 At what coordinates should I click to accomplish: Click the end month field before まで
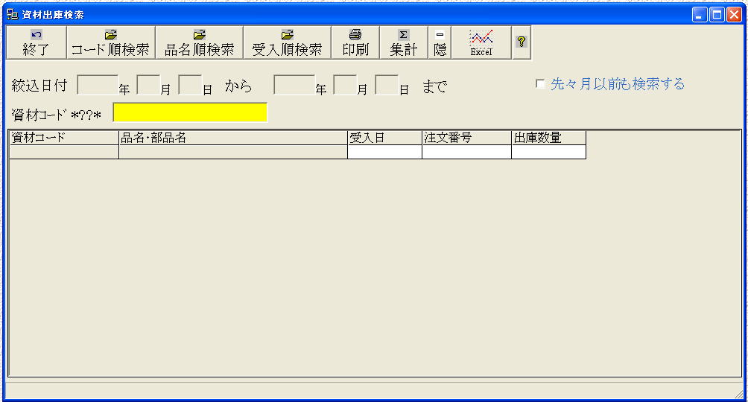(x=345, y=85)
